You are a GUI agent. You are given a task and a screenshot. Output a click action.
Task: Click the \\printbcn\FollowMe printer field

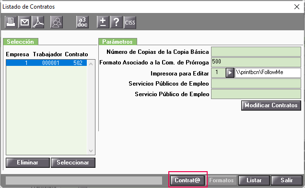(x=268, y=73)
